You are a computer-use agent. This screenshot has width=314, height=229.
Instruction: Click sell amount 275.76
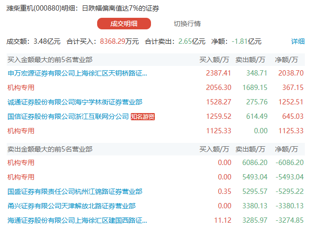[257, 102]
